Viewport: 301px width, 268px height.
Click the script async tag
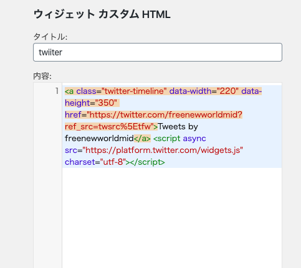[x=179, y=139]
